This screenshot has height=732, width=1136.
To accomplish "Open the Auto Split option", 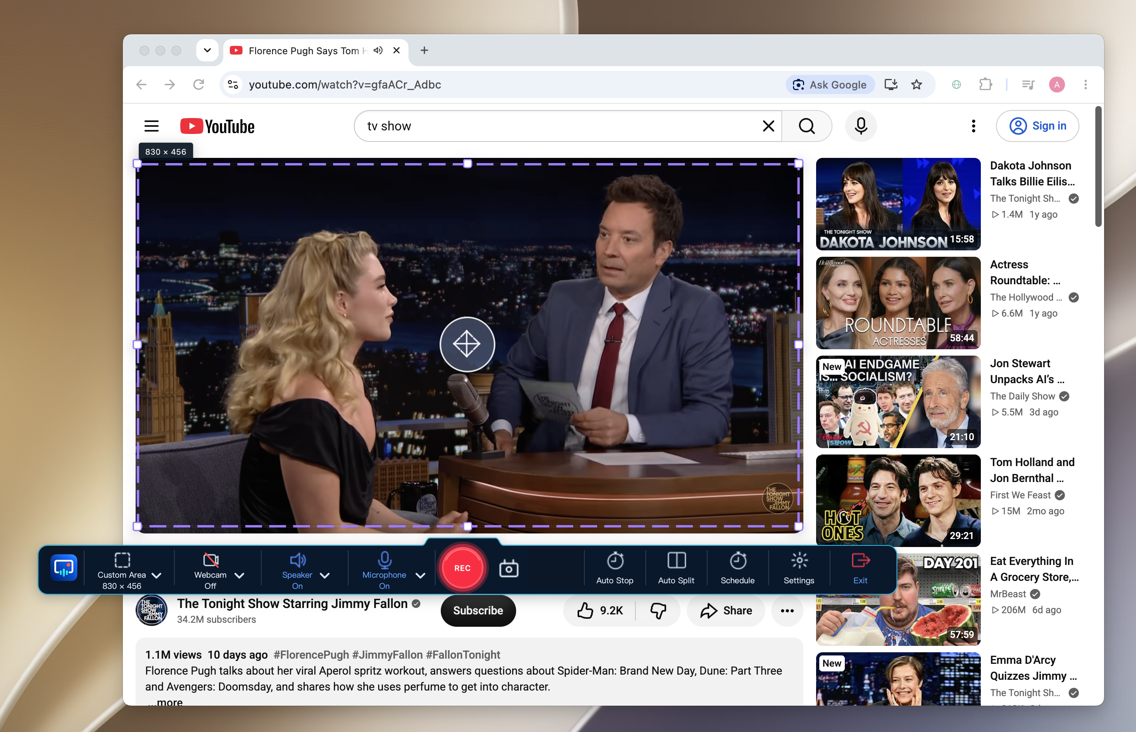I will point(676,569).
